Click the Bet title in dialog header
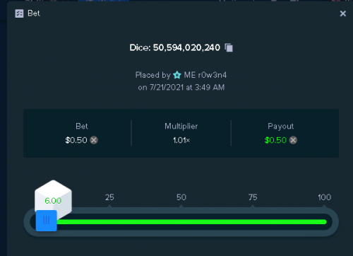353x256 pixels. [x=34, y=13]
